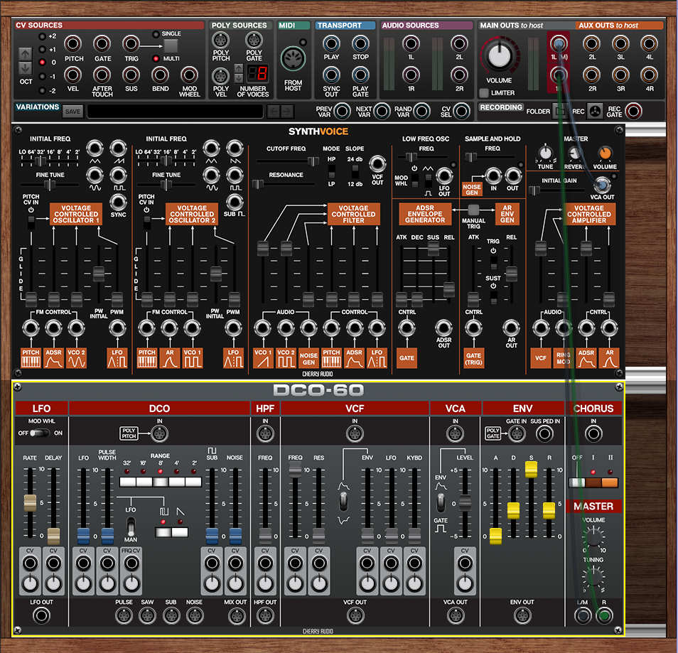Decrease the number of voices
The width and height of the screenshot is (678, 653).
pyautogui.click(x=239, y=78)
